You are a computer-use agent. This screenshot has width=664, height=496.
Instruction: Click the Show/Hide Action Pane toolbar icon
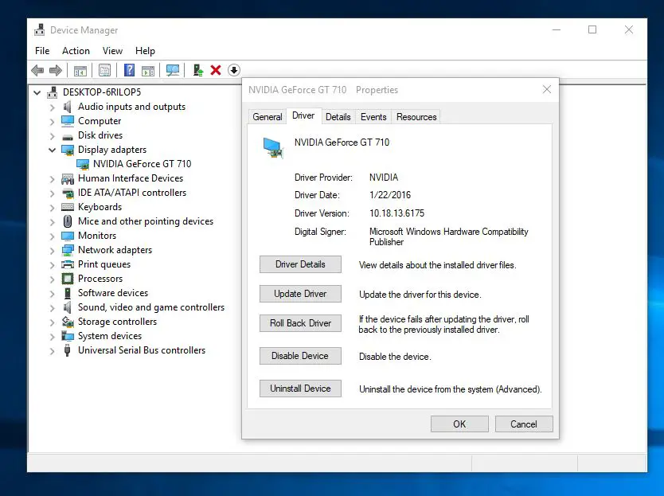(x=148, y=70)
